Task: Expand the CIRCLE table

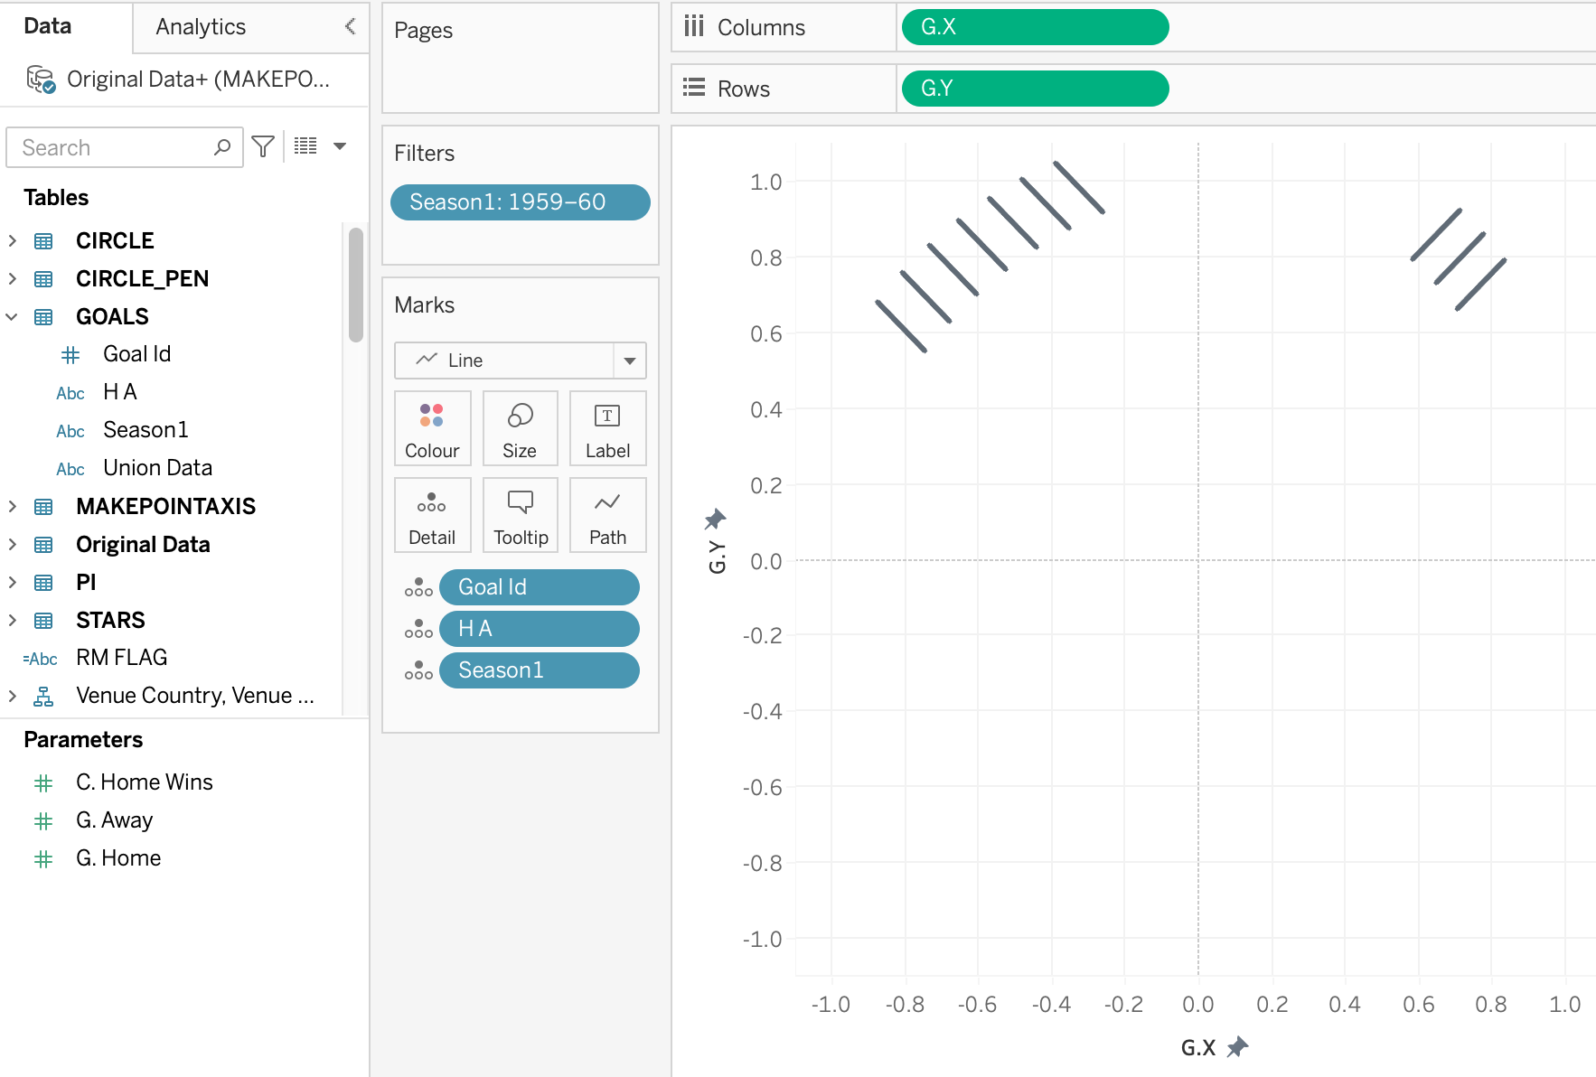Action: coord(13,241)
